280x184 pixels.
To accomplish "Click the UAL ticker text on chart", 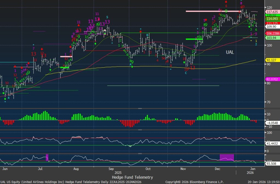I will [230, 52].
